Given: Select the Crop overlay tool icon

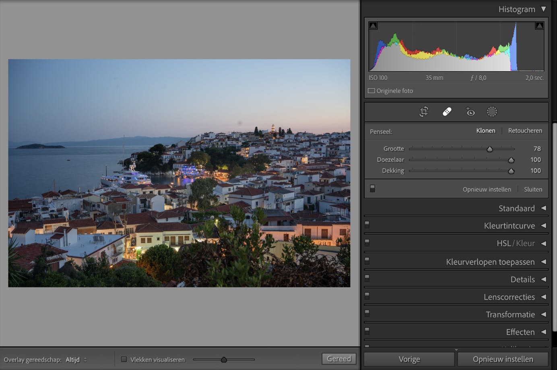Looking at the screenshot, I should click(x=424, y=112).
